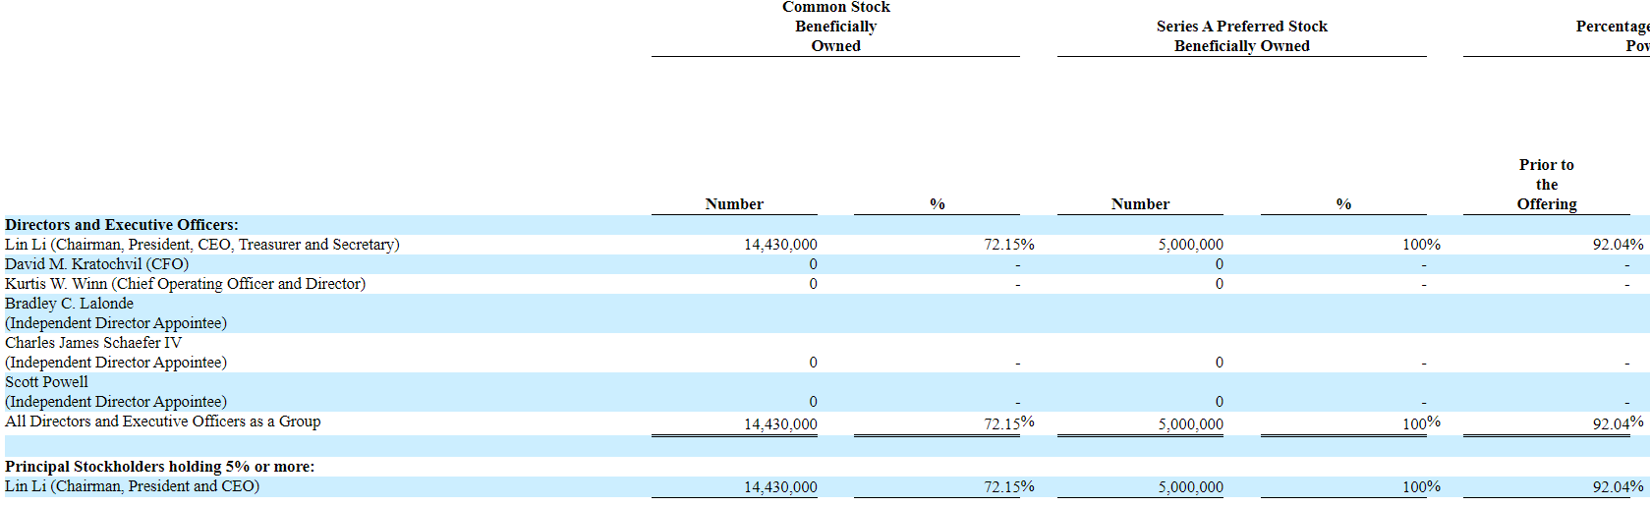1650x506 pixels.
Task: Click the Number header under Series A Preferred
Action: (x=1140, y=204)
